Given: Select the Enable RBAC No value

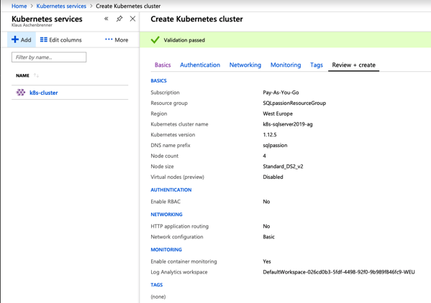Looking at the screenshot, I should point(266,202).
